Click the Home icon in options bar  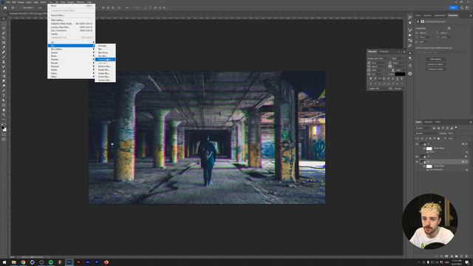coord(5,7)
